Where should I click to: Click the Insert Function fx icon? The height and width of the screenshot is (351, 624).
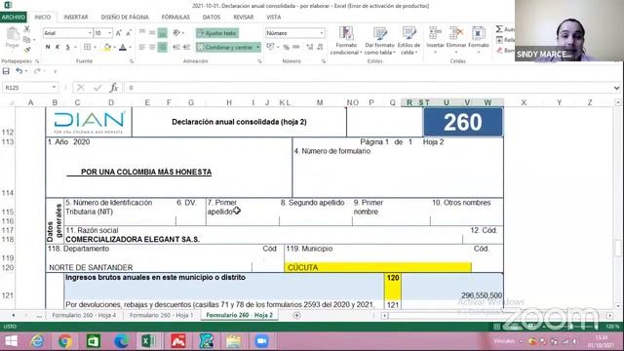pos(114,88)
